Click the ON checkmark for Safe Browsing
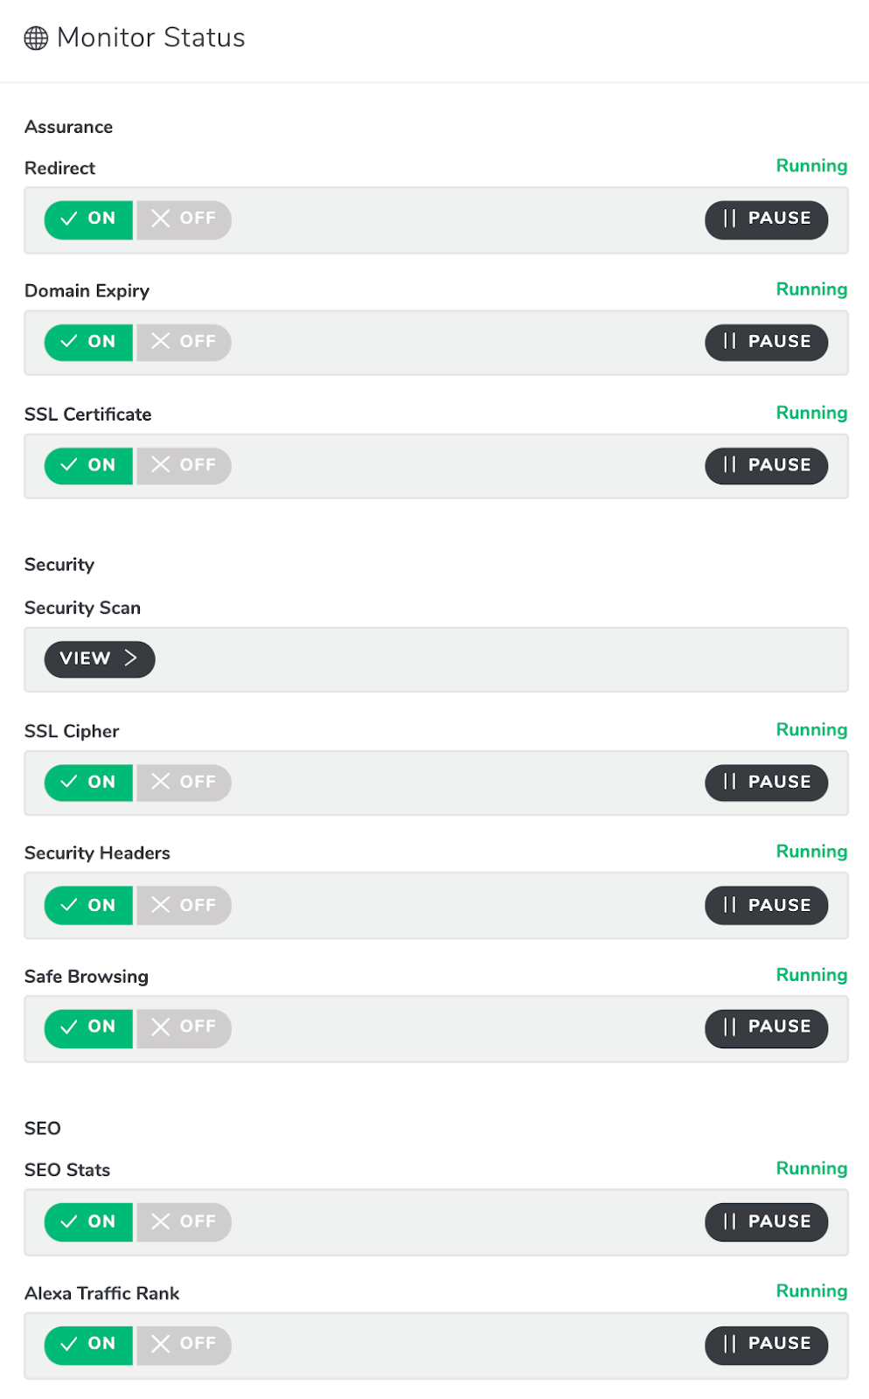This screenshot has width=869, height=1399. point(69,1027)
